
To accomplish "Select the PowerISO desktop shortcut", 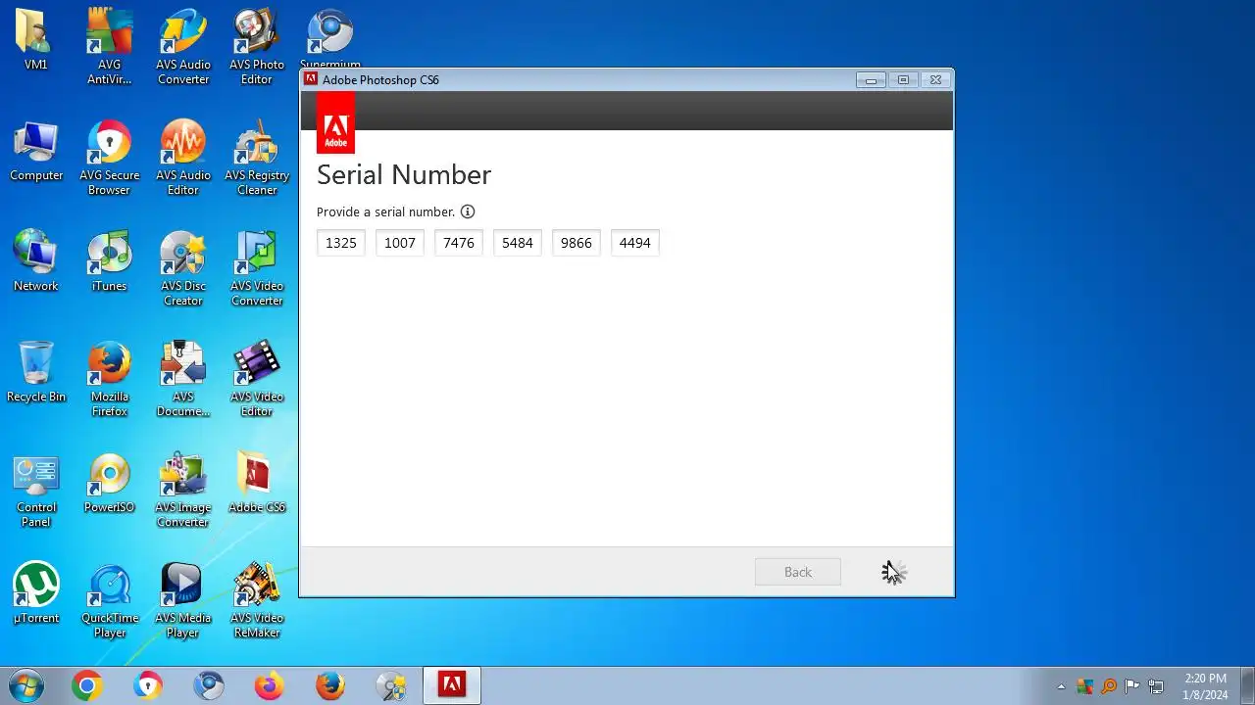I will (x=110, y=483).
